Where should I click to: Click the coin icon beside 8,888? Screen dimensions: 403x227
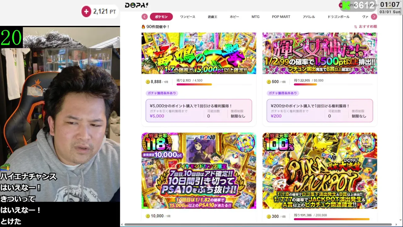click(148, 82)
